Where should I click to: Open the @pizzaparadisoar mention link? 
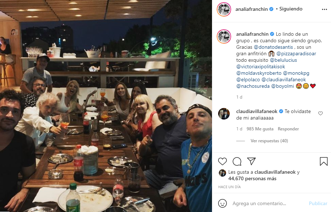(x=296, y=53)
